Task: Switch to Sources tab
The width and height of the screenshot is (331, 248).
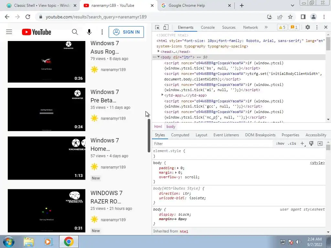Action: [x=229, y=27]
